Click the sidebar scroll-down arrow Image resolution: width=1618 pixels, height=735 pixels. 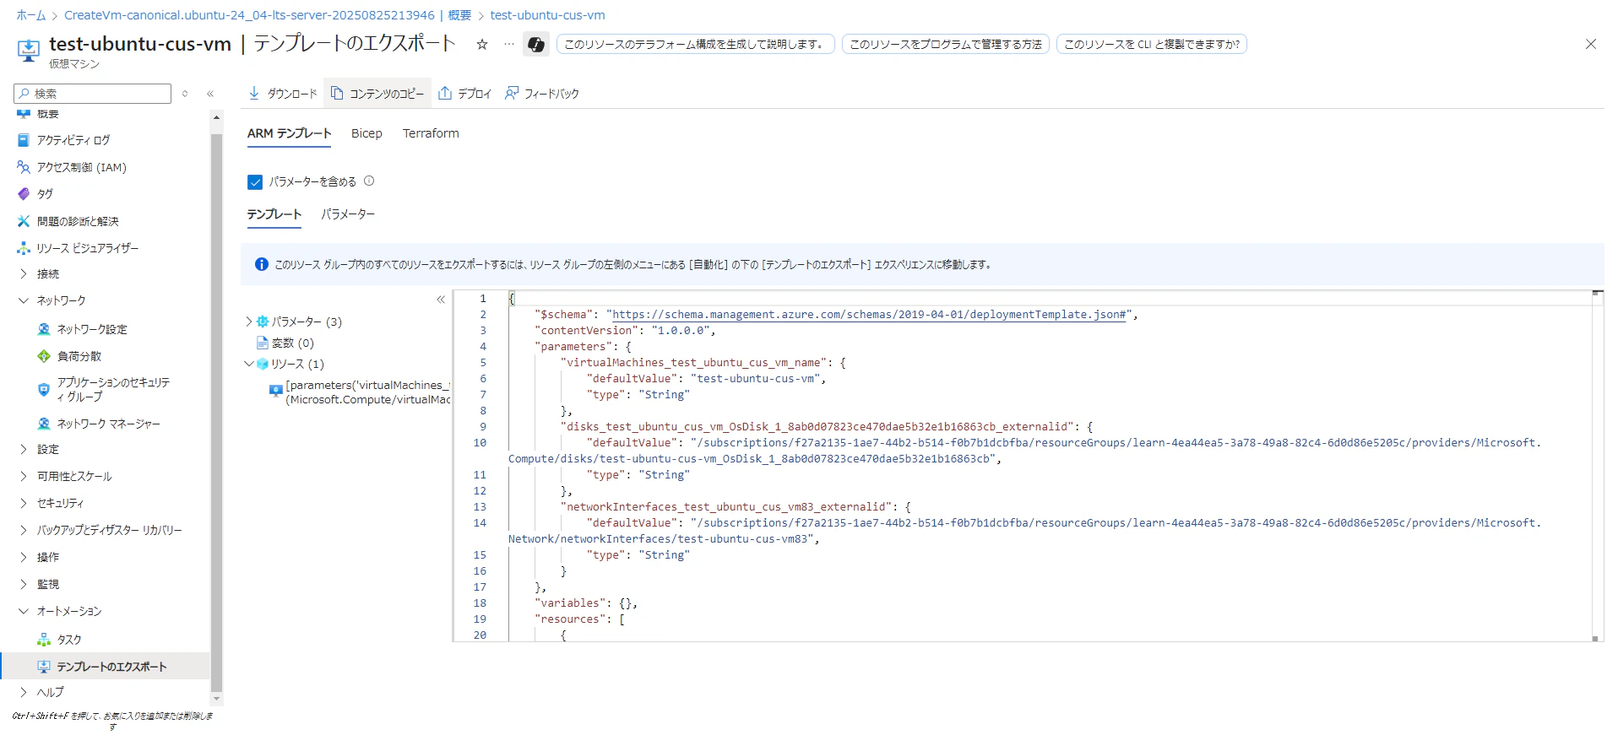[x=216, y=699]
